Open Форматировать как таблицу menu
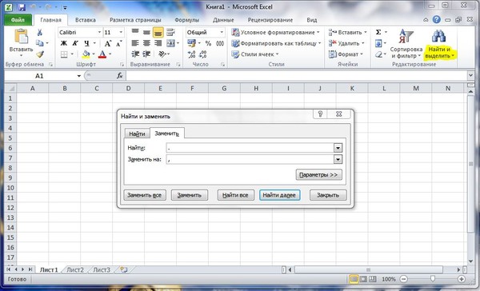Image resolution: width=480 pixels, height=291 pixels. coord(276,43)
